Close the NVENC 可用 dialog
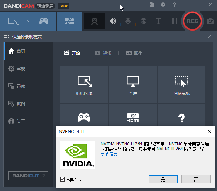The width and height of the screenshot is (217, 191). 209,131
